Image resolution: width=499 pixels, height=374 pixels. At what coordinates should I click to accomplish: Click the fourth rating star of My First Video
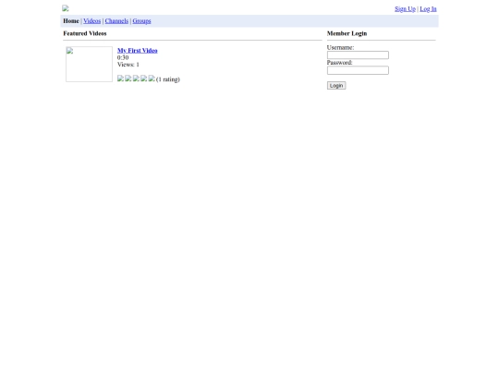(x=144, y=78)
